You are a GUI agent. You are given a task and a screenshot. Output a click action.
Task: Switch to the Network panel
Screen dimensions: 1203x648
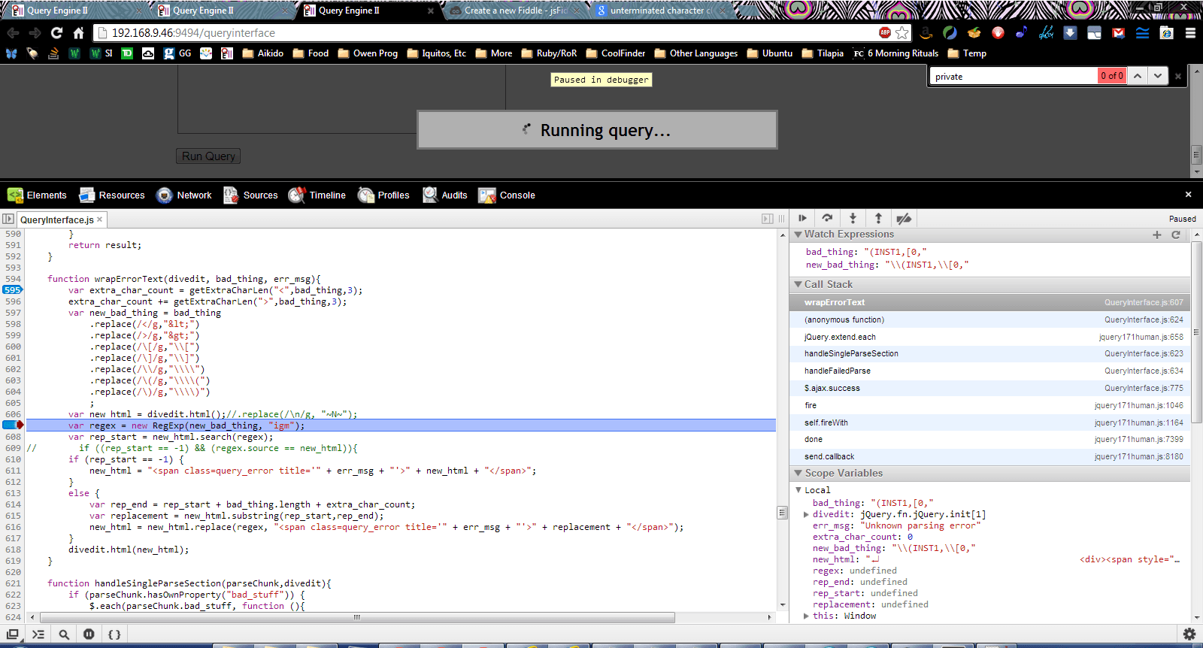tap(184, 195)
